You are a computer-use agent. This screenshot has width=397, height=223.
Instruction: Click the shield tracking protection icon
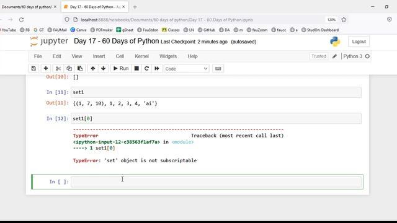pyautogui.click(x=66, y=19)
